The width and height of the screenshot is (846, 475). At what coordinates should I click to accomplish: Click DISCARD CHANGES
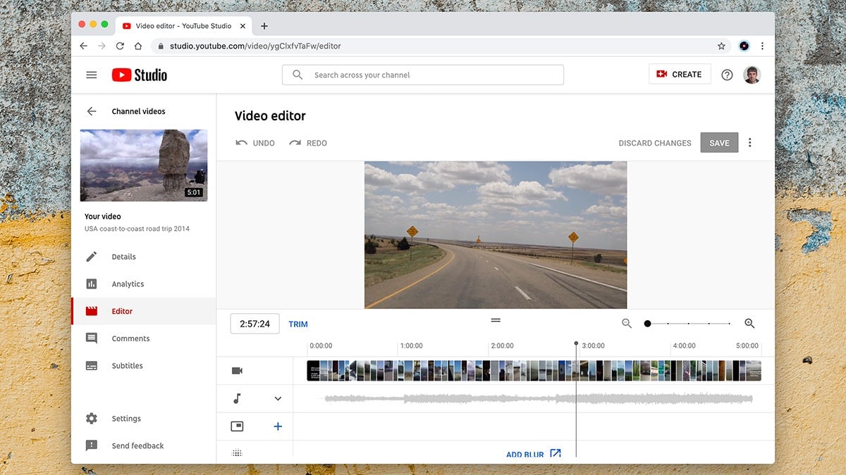(x=654, y=143)
